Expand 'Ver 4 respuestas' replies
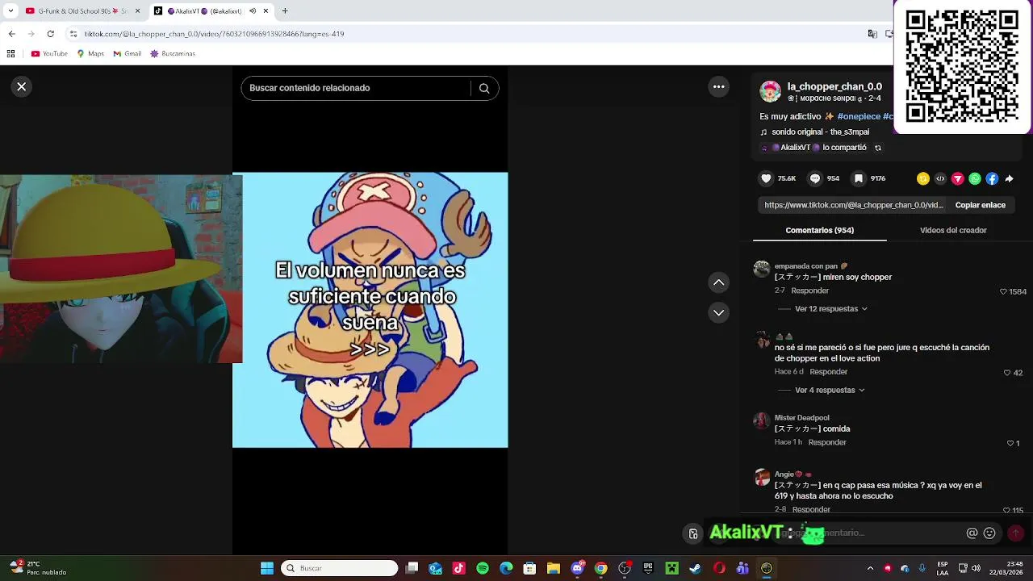 tap(830, 391)
